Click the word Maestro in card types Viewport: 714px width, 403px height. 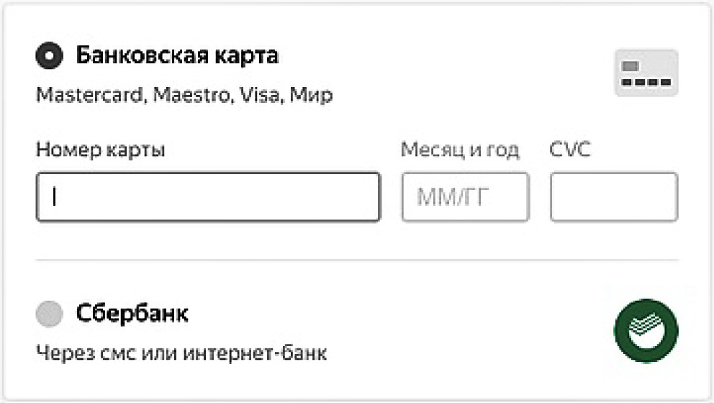pyautogui.click(x=189, y=95)
